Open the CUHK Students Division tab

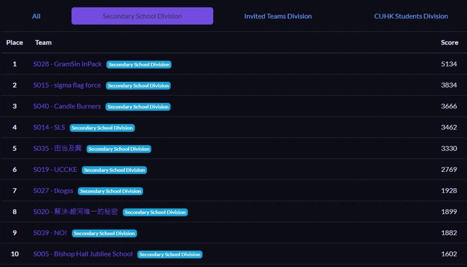click(411, 16)
